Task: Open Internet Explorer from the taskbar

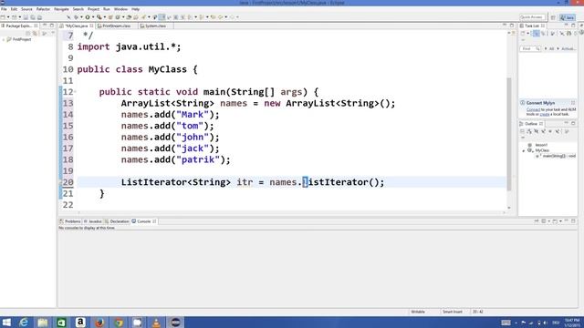Action: tap(24, 322)
